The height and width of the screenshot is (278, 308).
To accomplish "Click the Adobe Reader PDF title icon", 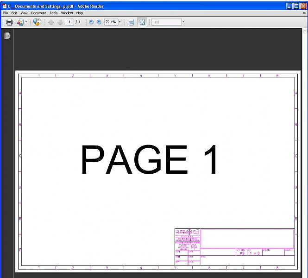I will (x=4, y=6).
